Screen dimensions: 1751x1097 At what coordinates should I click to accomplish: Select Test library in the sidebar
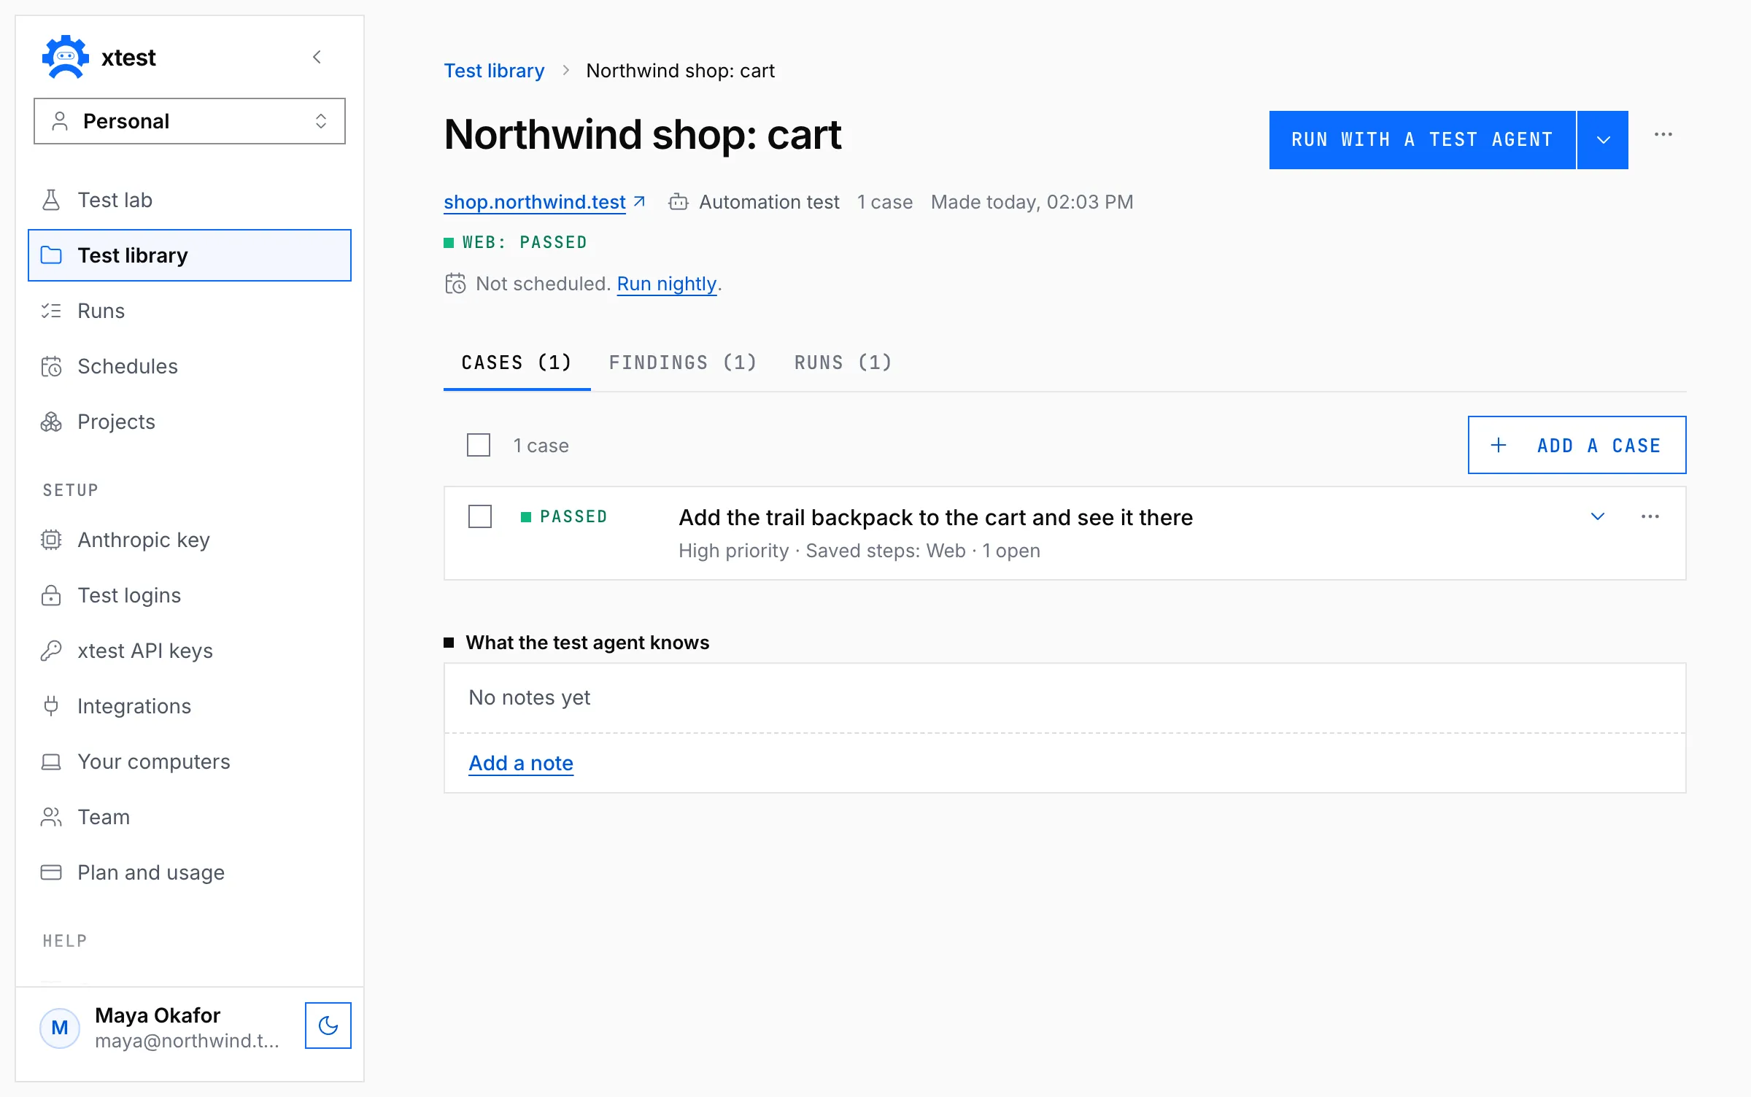pyautogui.click(x=190, y=255)
